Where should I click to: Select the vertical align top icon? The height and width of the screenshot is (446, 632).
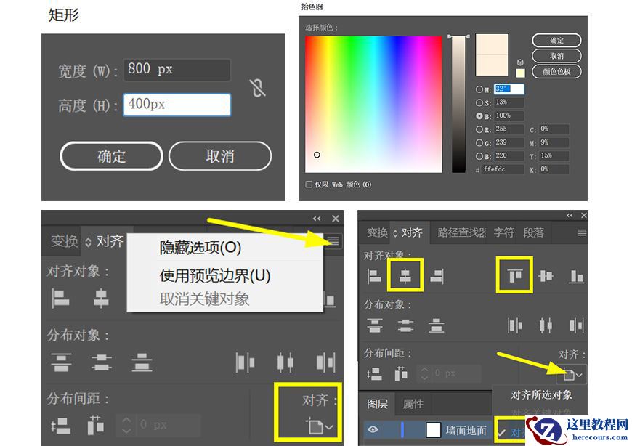pyautogui.click(x=514, y=276)
